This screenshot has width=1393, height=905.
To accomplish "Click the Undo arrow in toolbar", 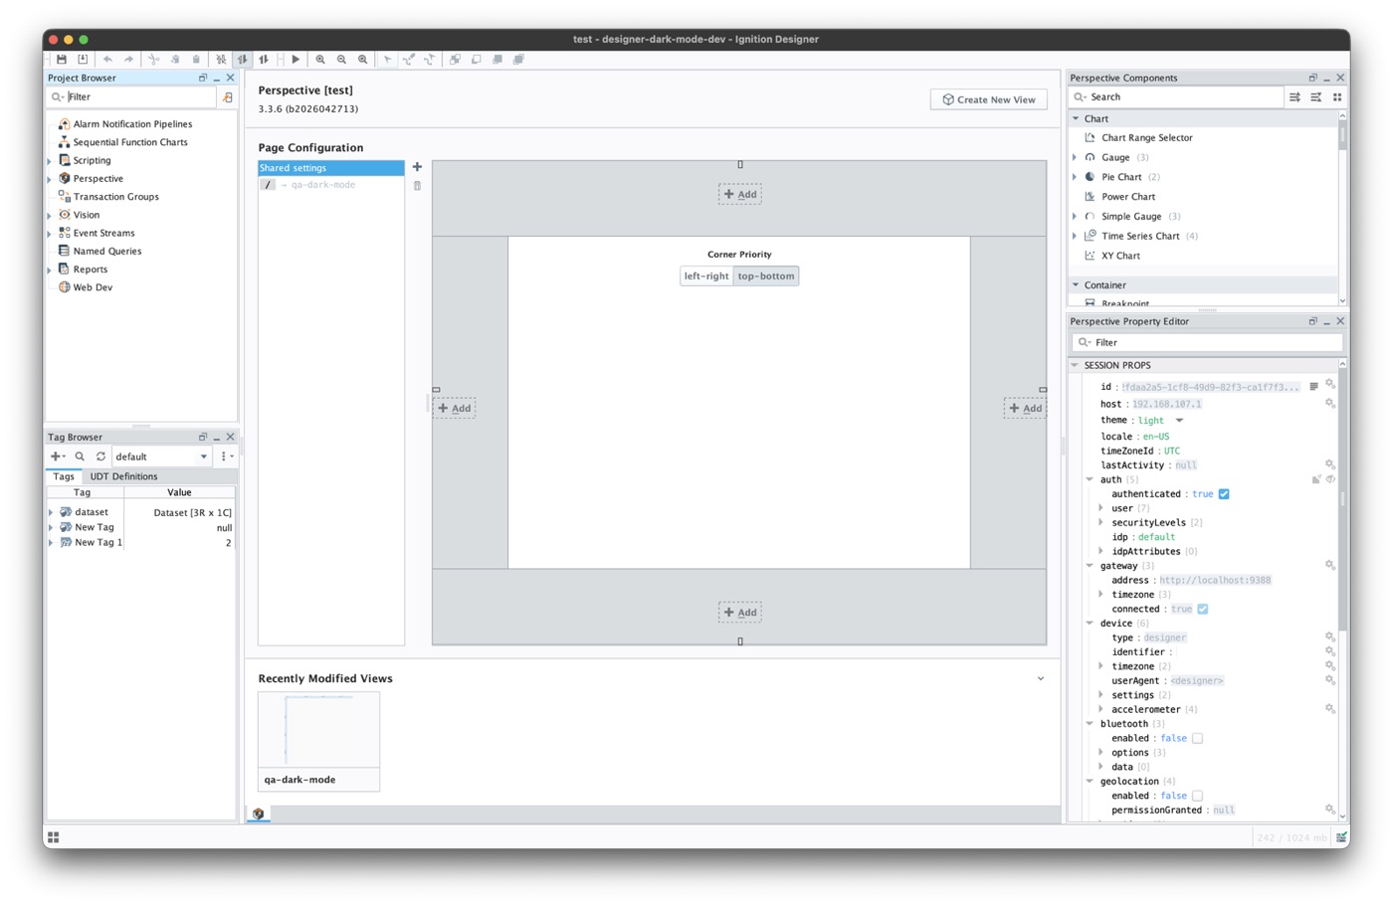I will tap(107, 60).
